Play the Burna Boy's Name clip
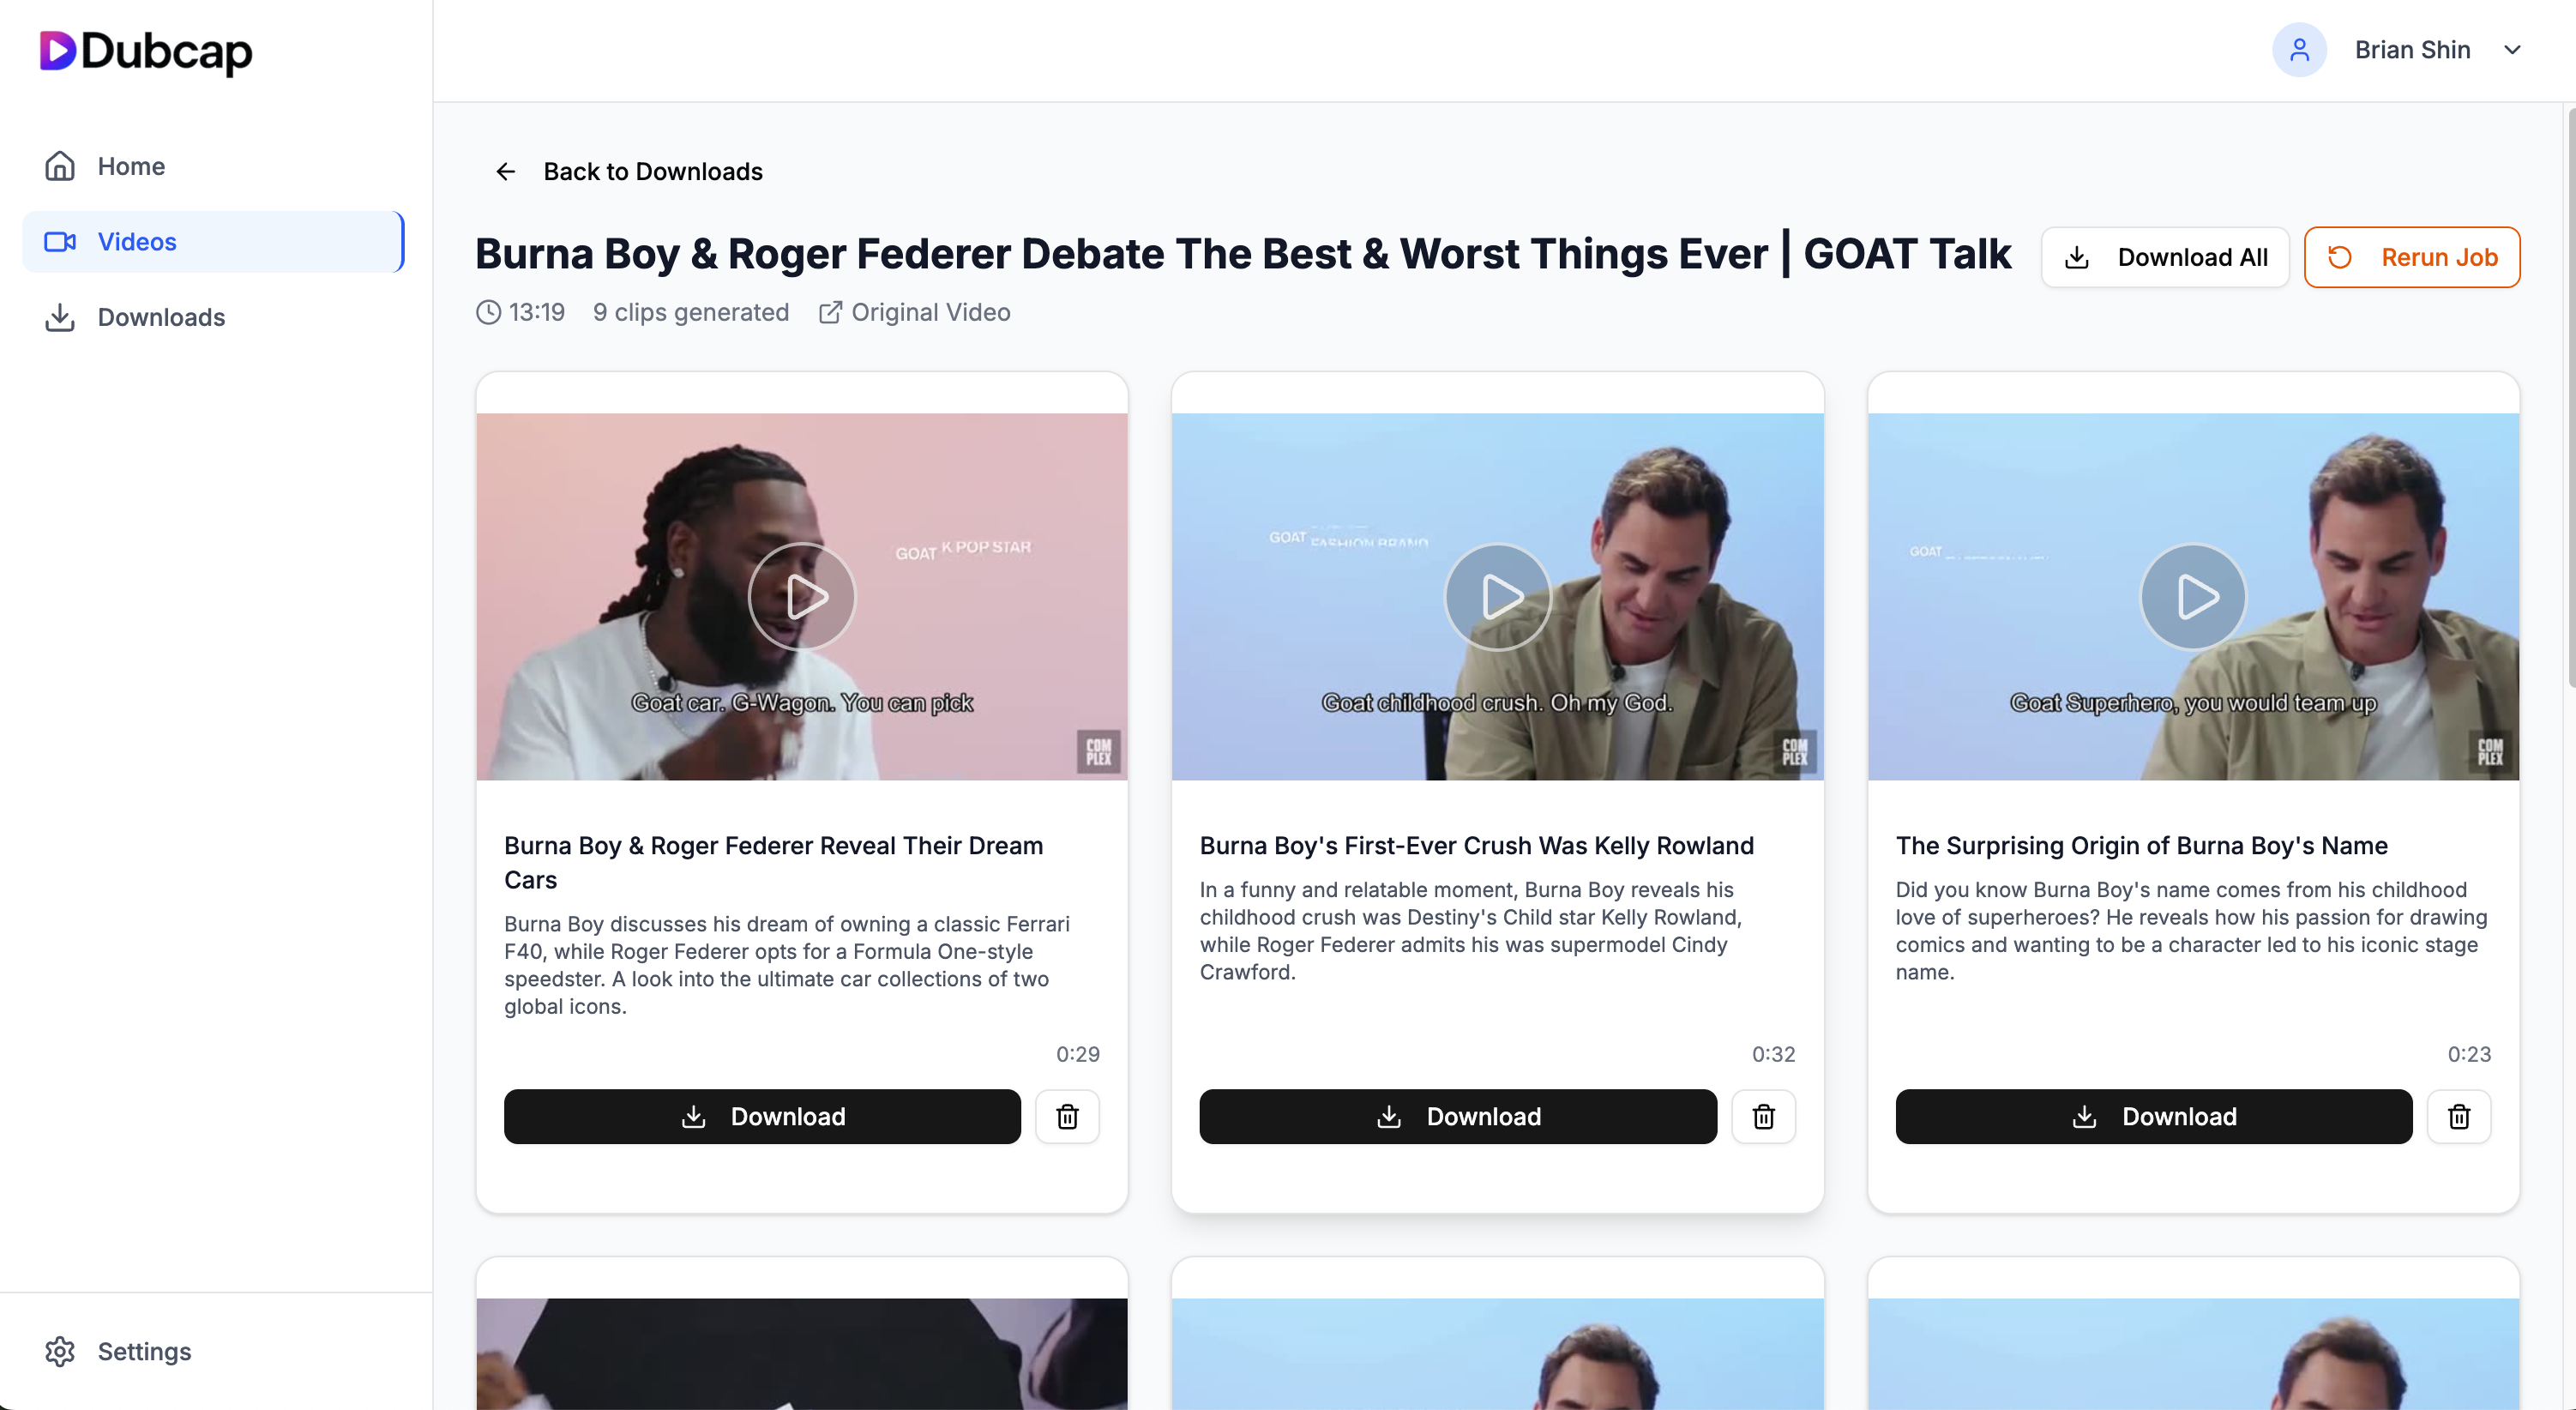The image size is (2576, 1410). pos(2194,597)
